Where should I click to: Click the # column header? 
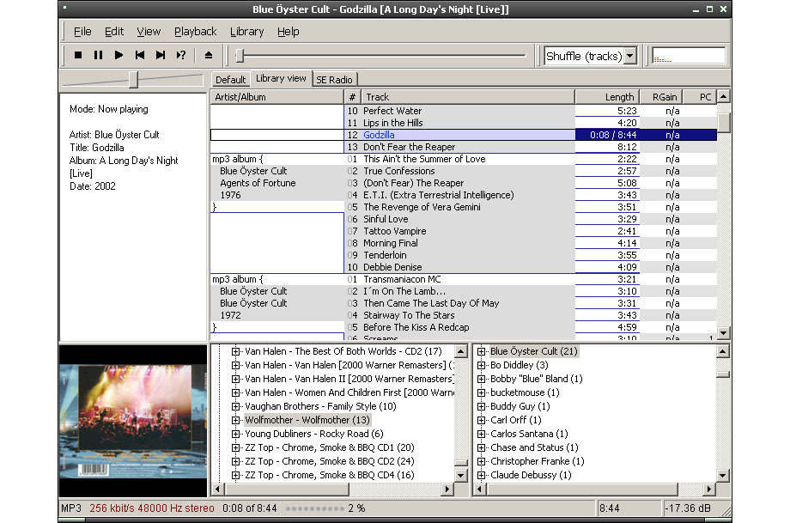tap(352, 97)
